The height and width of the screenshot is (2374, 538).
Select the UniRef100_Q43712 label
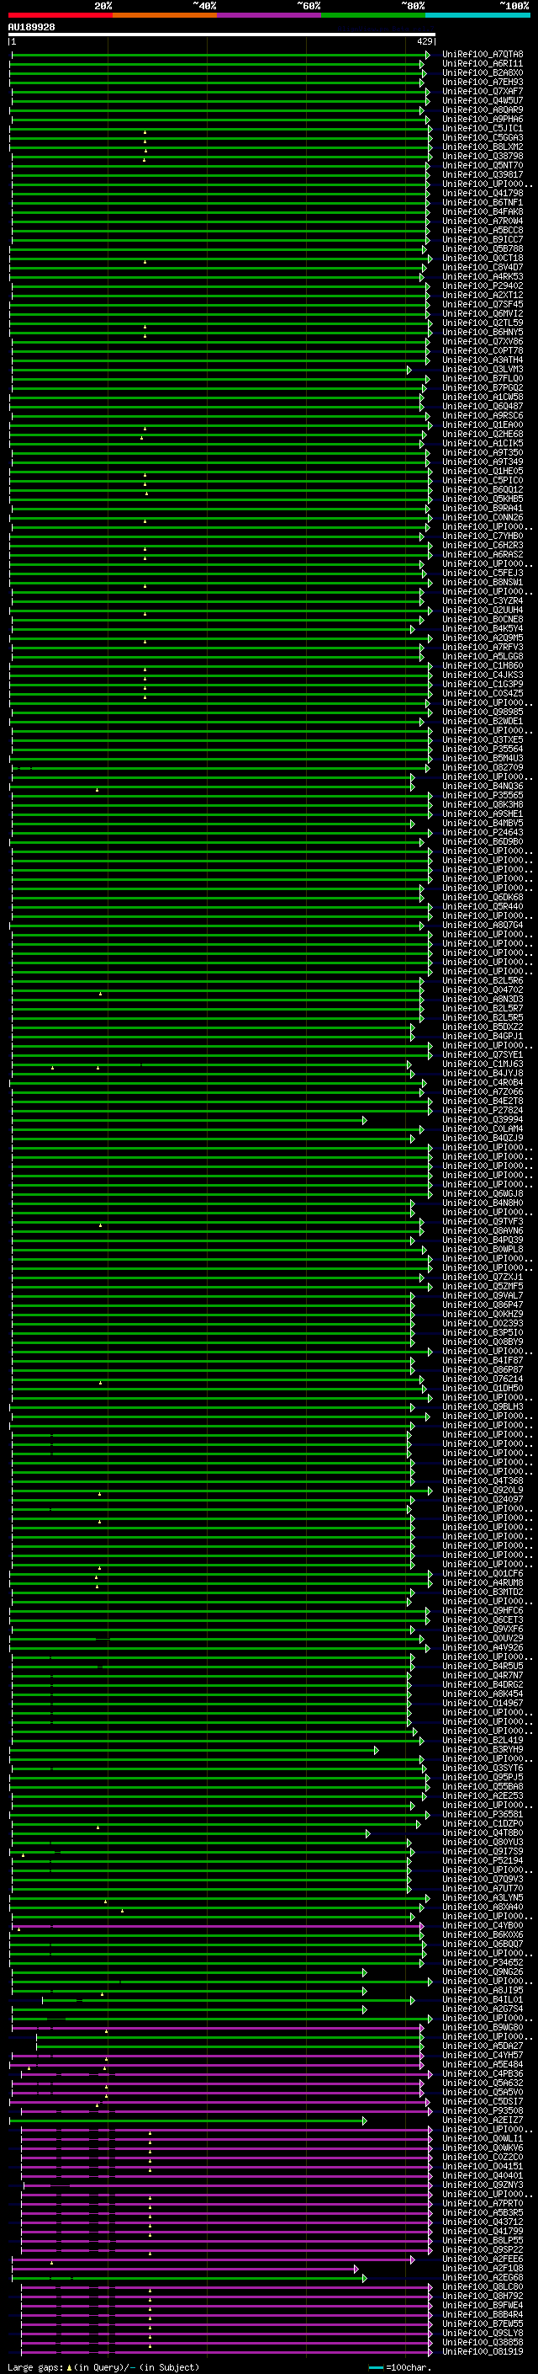coord(483,2222)
